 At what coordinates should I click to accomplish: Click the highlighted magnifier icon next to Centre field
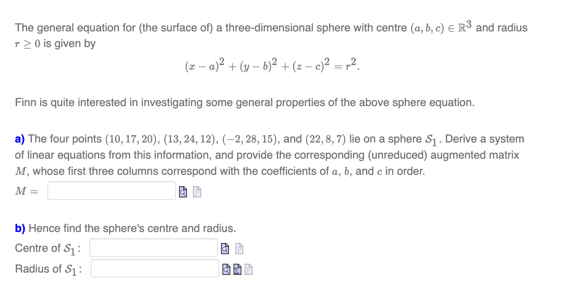point(225,248)
